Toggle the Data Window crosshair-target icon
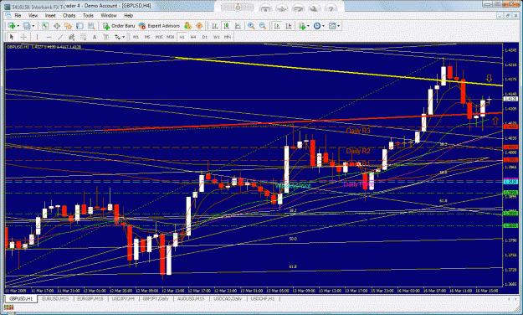The height and width of the screenshot is (315, 523). tap(57, 26)
